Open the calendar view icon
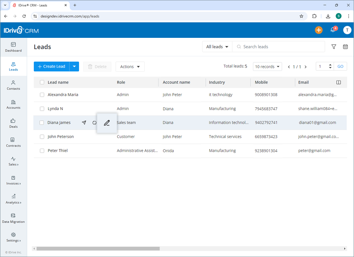The width and height of the screenshot is (354, 257). coord(345,47)
